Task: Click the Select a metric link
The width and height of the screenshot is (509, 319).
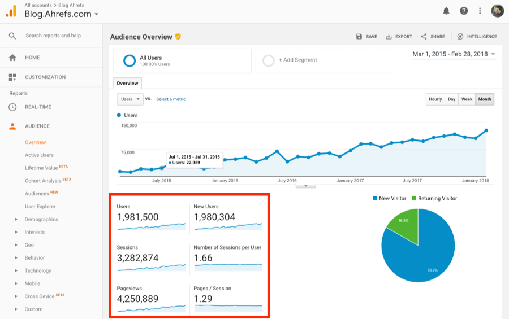Action: pyautogui.click(x=171, y=99)
